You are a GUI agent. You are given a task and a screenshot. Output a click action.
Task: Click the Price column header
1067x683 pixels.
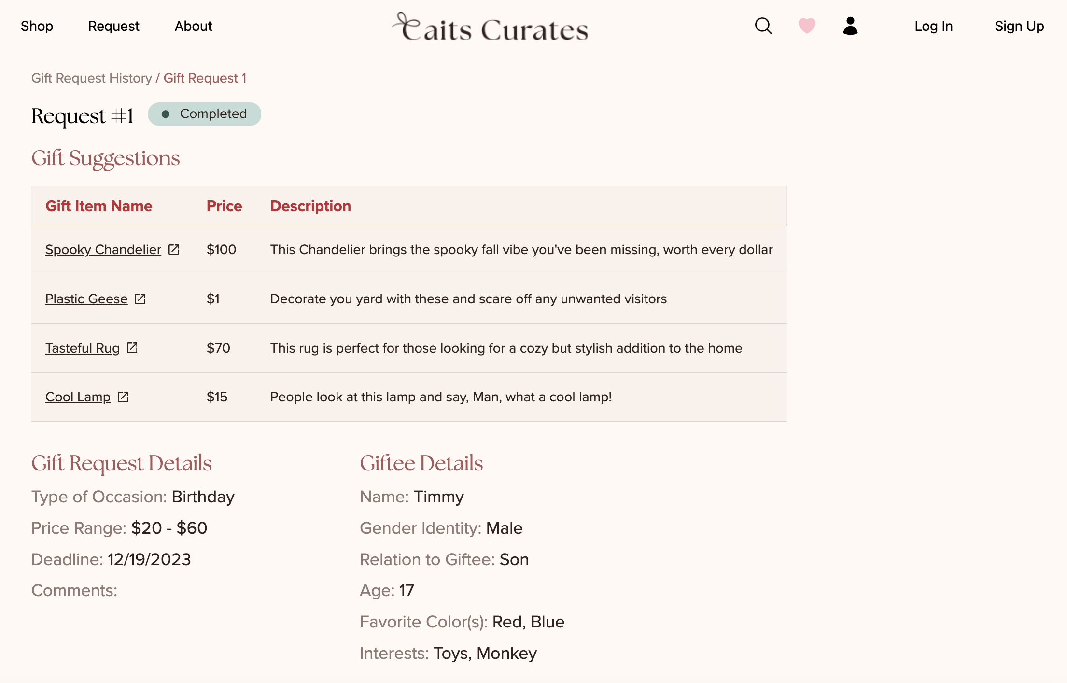224,206
